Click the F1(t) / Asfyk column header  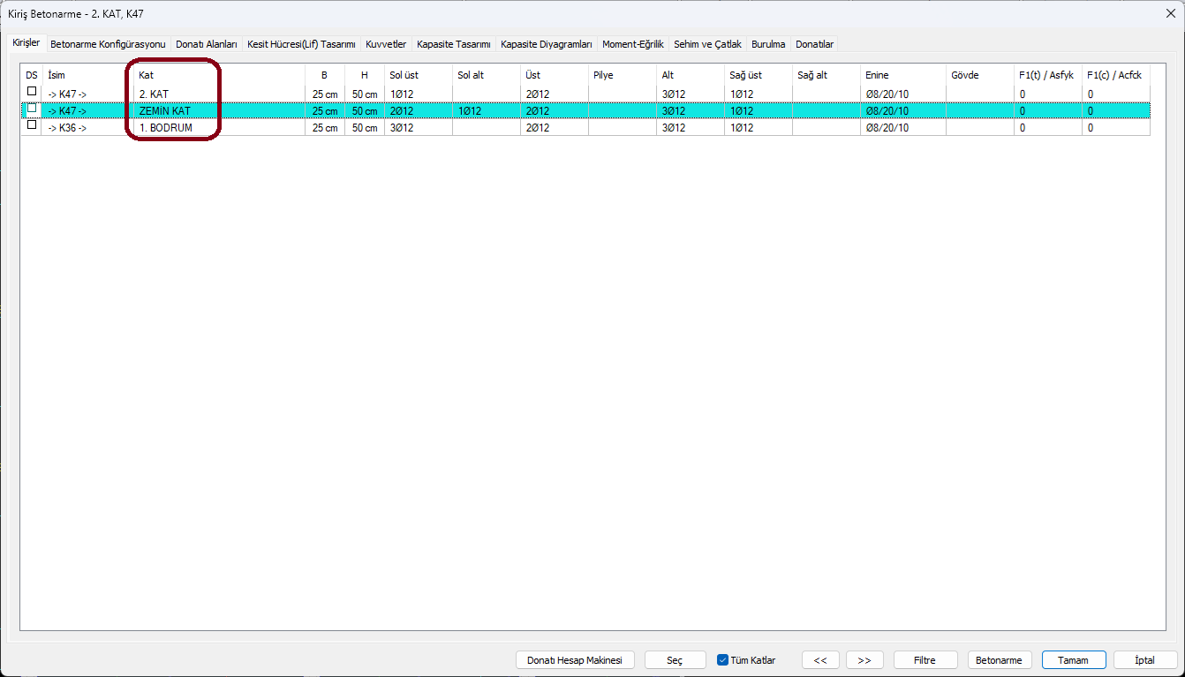[x=1048, y=75]
